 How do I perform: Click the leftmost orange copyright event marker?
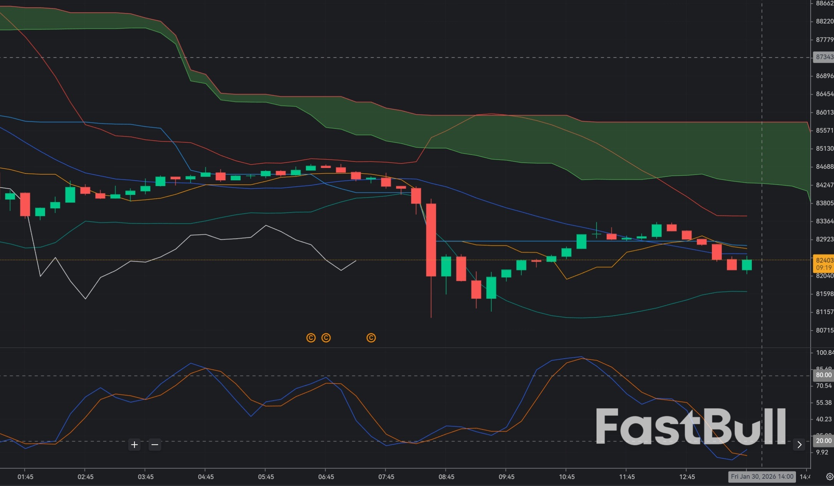311,338
